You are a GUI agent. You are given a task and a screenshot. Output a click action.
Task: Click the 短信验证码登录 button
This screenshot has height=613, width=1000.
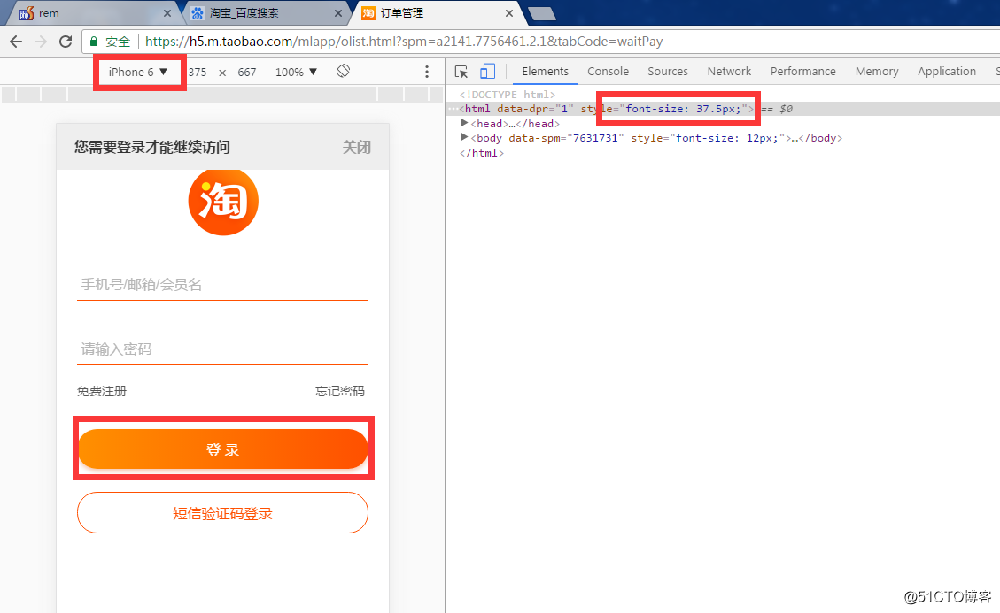(222, 513)
